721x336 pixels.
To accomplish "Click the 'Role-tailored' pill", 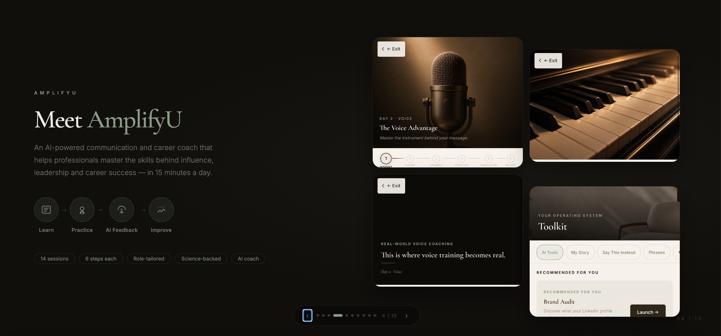I will click(149, 259).
